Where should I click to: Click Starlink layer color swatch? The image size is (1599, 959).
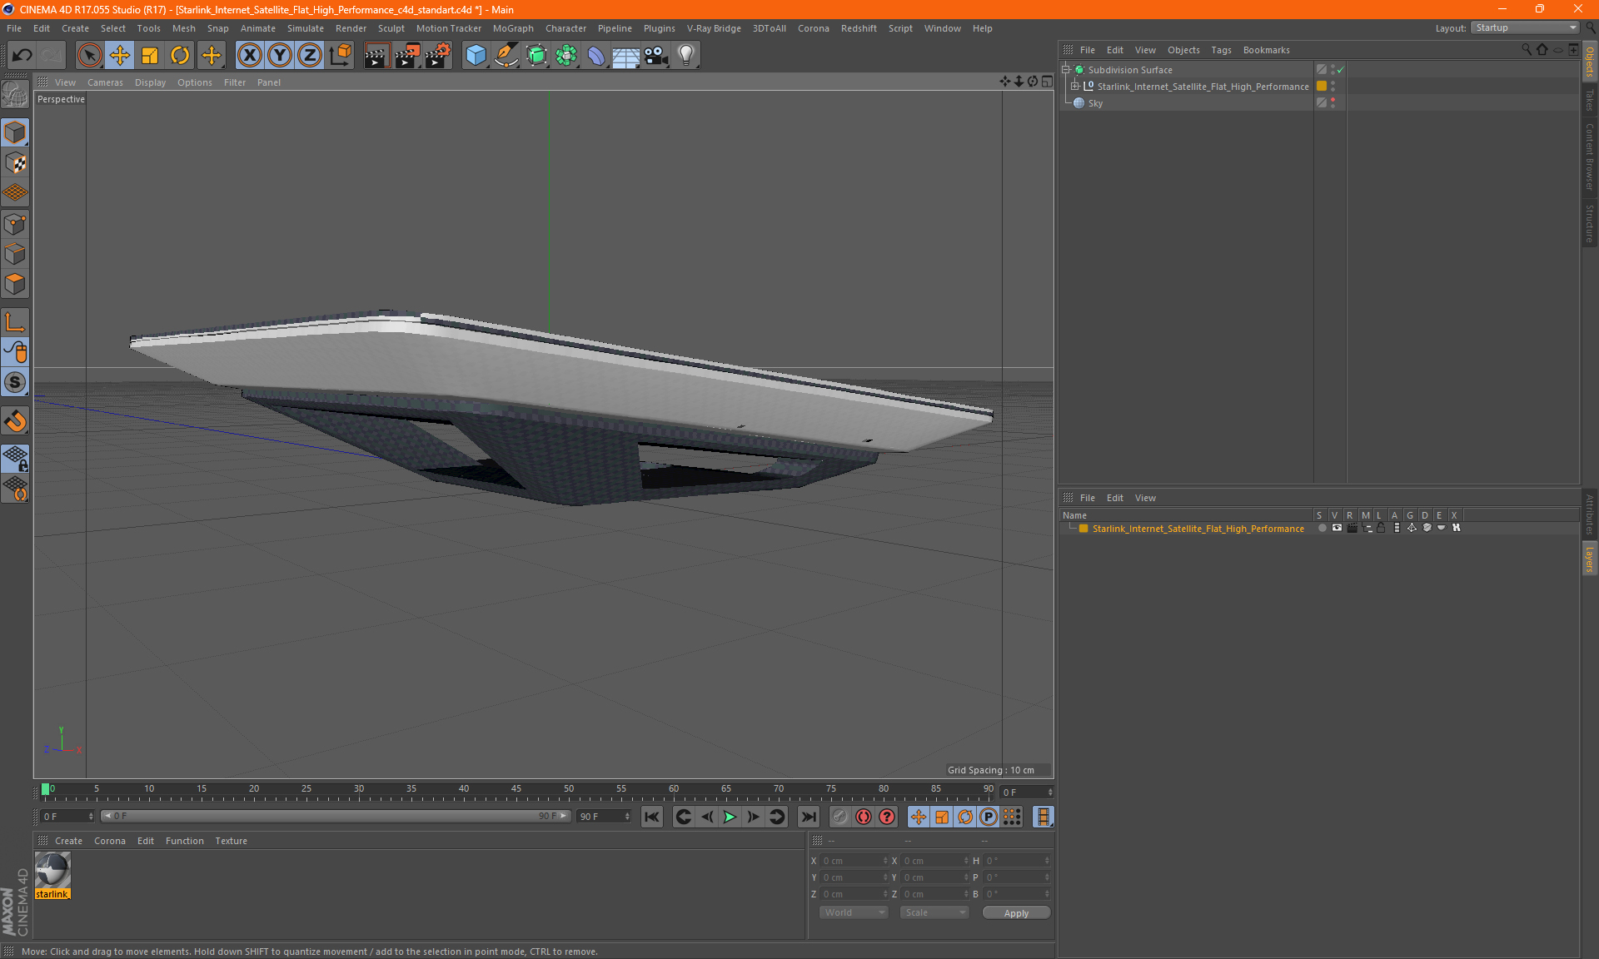1083,529
